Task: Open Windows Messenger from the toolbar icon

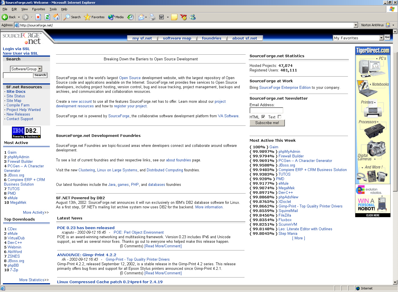Action: coord(193,17)
